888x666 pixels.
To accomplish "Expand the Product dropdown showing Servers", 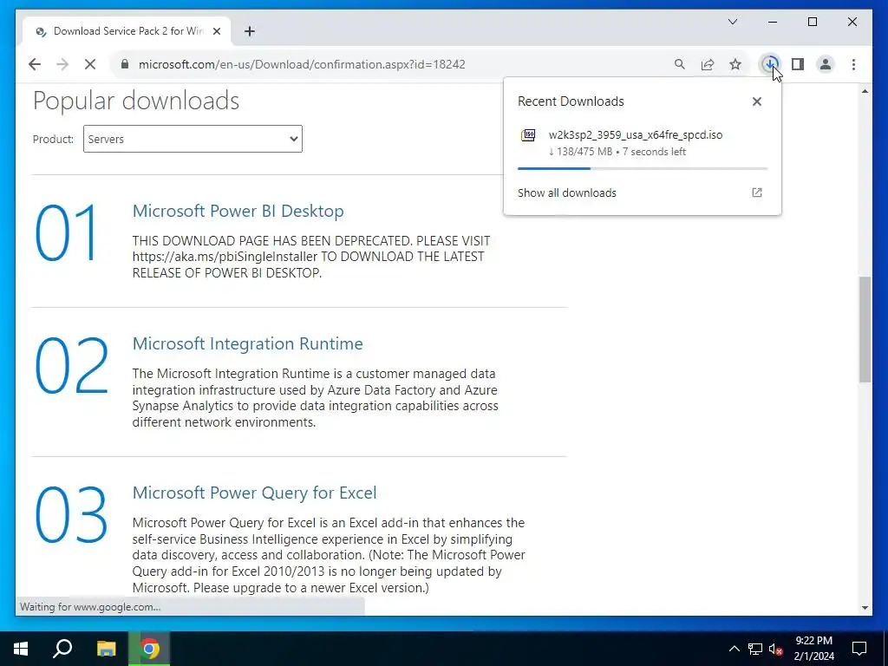I will pos(193,139).
